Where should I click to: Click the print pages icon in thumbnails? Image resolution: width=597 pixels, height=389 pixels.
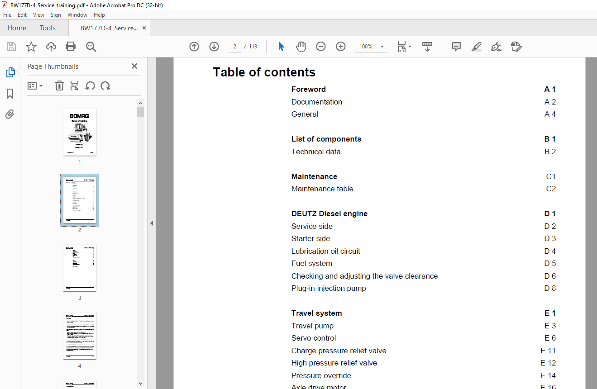click(75, 85)
